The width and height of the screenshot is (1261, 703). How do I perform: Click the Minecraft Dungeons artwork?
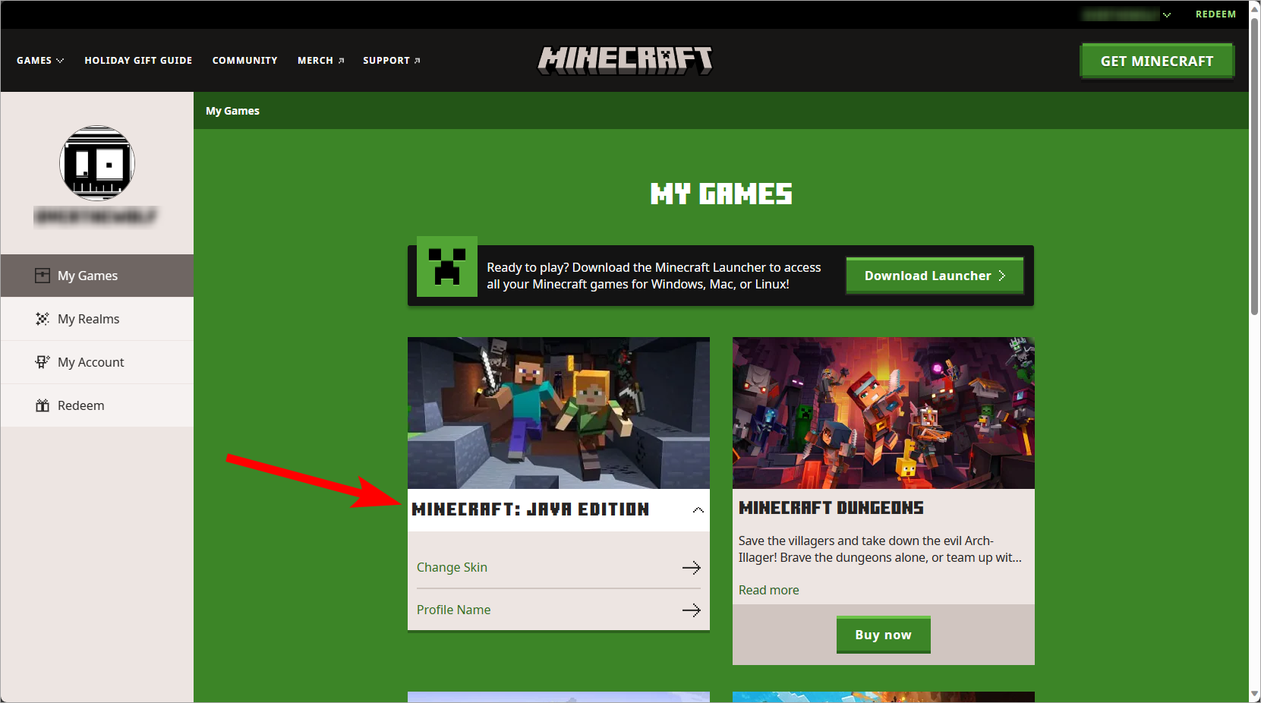coord(883,413)
